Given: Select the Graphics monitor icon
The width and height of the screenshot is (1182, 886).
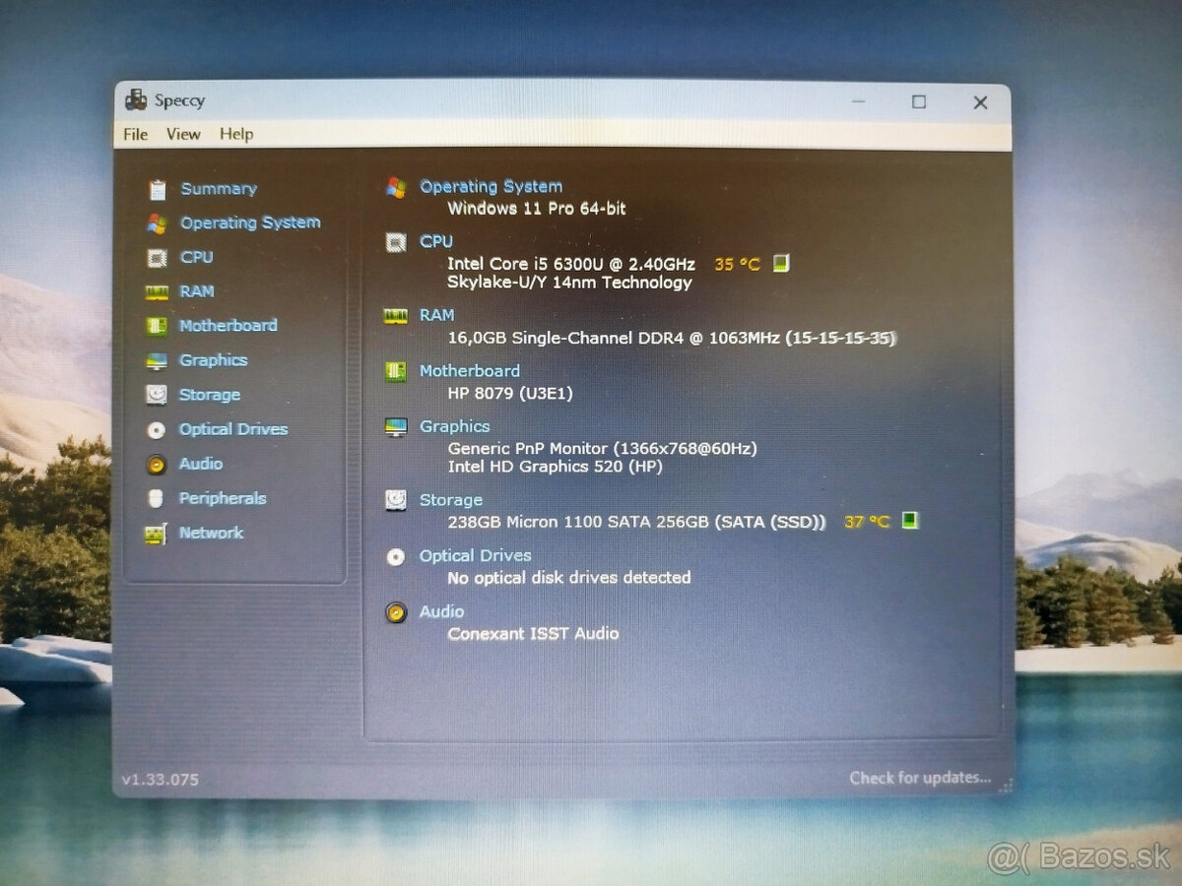Looking at the screenshot, I should (159, 360).
